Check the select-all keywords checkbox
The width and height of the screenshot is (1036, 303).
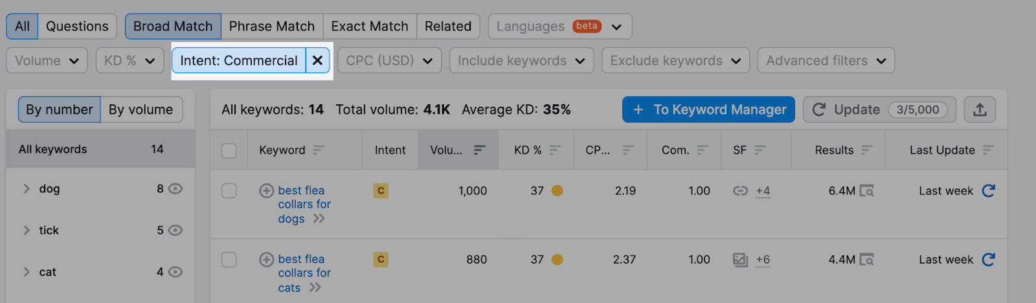[229, 150]
